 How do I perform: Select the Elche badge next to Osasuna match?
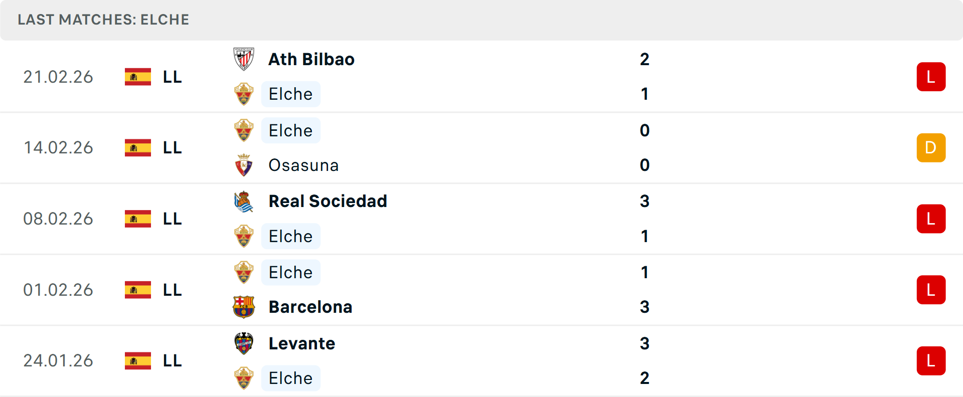tap(244, 130)
